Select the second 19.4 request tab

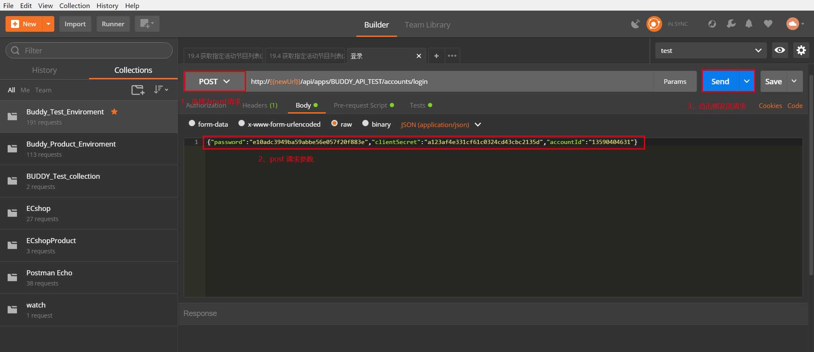[305, 56]
